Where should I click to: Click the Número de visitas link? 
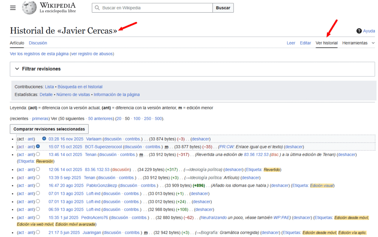[73, 95]
